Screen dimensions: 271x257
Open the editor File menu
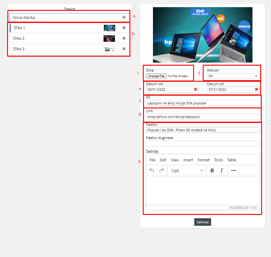pyautogui.click(x=152, y=160)
